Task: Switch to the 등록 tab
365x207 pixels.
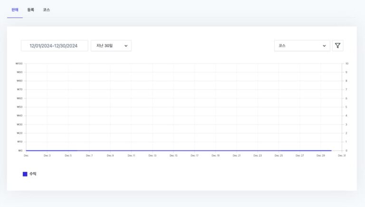Action: [31, 10]
